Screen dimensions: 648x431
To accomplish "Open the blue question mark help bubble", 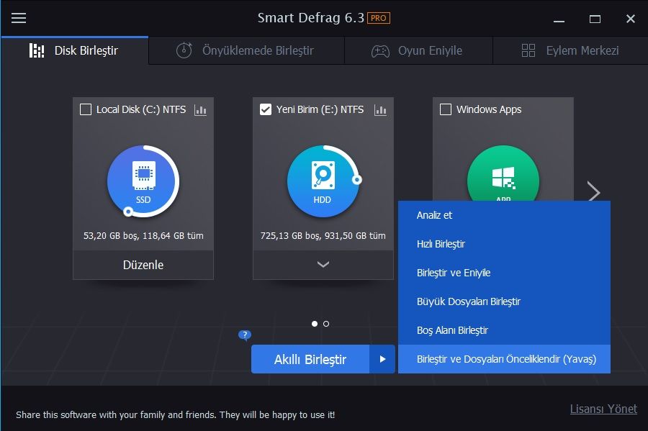I will point(245,335).
